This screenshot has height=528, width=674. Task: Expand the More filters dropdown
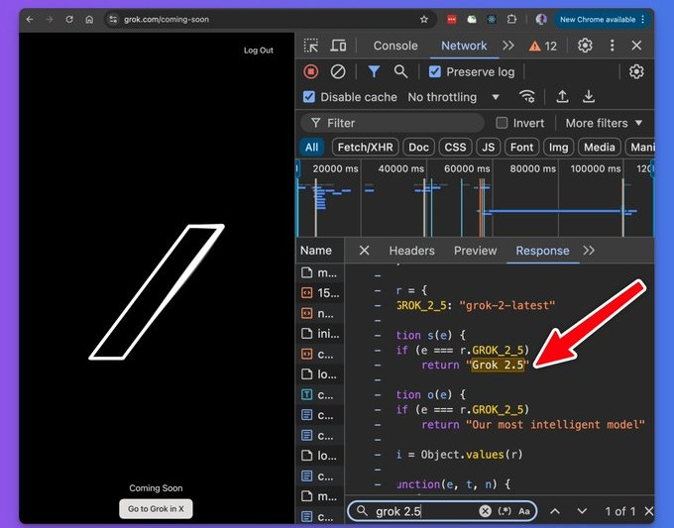point(604,123)
